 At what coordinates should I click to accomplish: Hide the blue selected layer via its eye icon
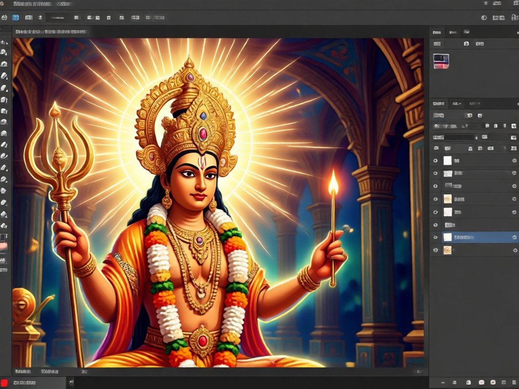tap(435, 238)
